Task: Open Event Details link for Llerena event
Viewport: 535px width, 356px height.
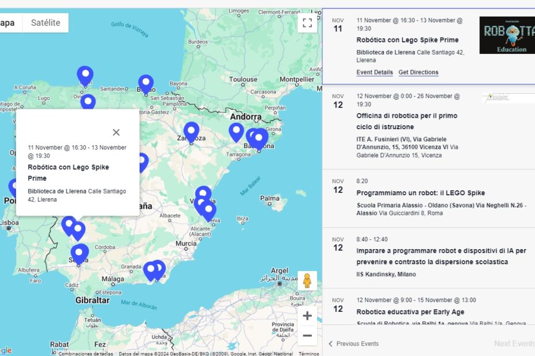Action: click(375, 72)
